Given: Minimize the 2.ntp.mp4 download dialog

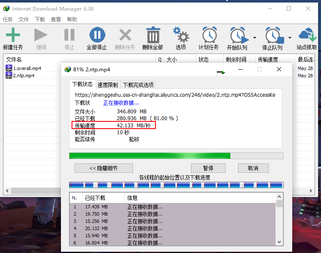Looking at the screenshot, I should 241,69.
